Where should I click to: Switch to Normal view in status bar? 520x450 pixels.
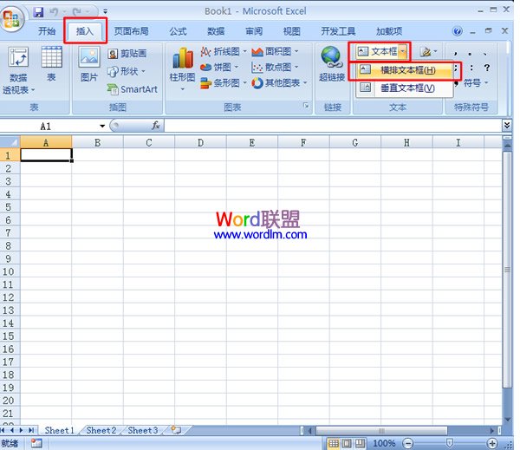coord(334,443)
